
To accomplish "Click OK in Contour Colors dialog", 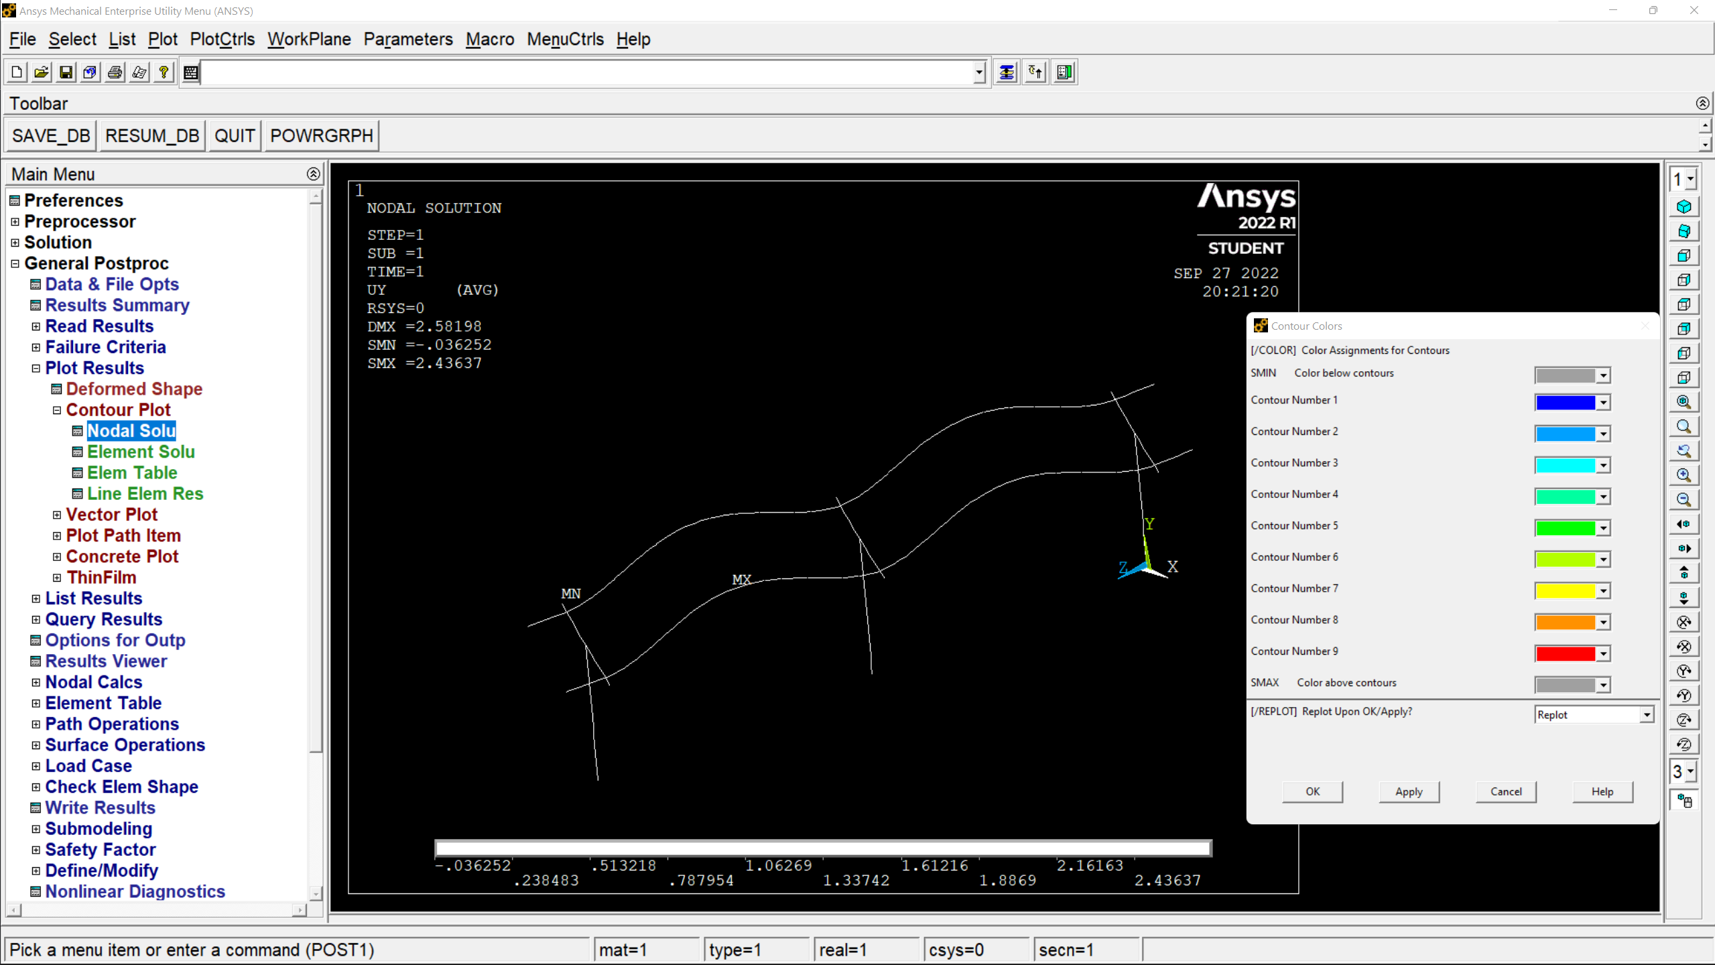I will click(1312, 791).
